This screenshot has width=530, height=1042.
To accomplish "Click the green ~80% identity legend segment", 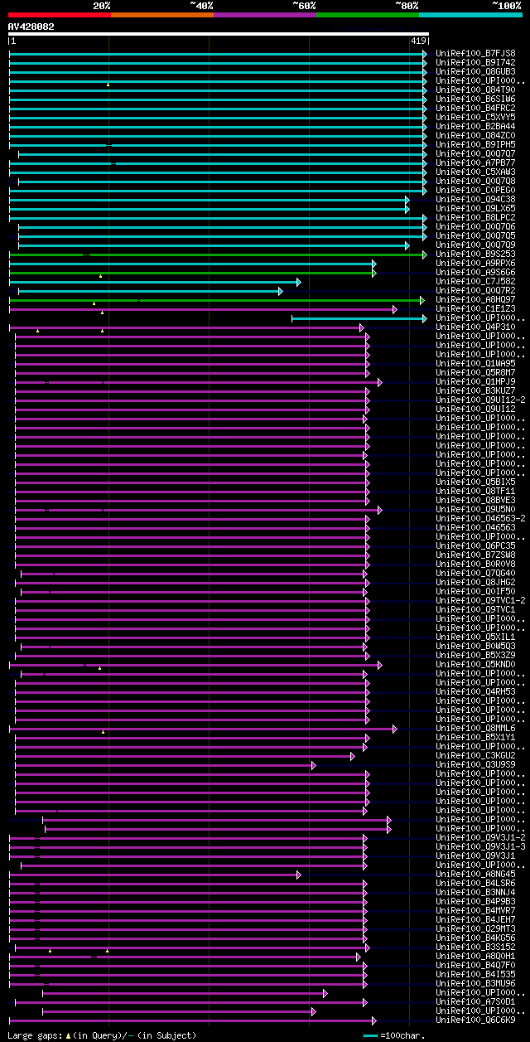I will coord(368,15).
